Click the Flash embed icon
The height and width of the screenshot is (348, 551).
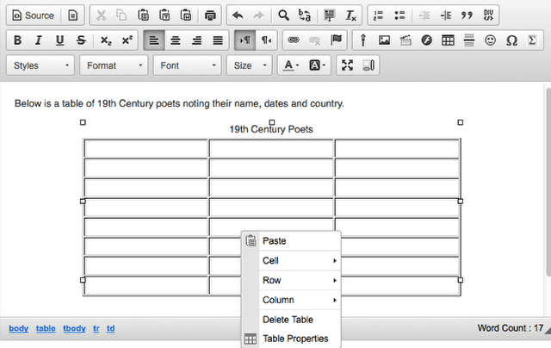[427, 40]
